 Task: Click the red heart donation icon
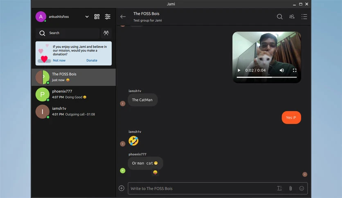point(44,59)
